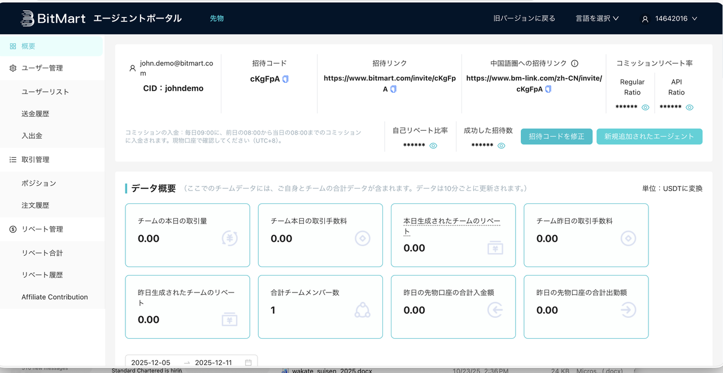The image size is (723, 373).
Task: Click the value 1 under 合計チームメンバー数
Action: 273,310
